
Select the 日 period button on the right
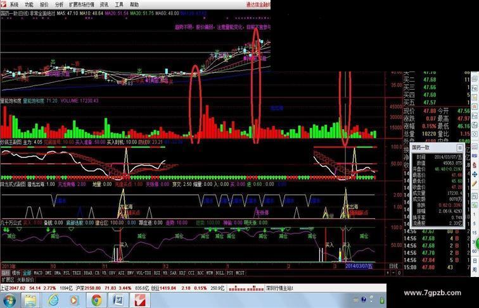click(475, 261)
